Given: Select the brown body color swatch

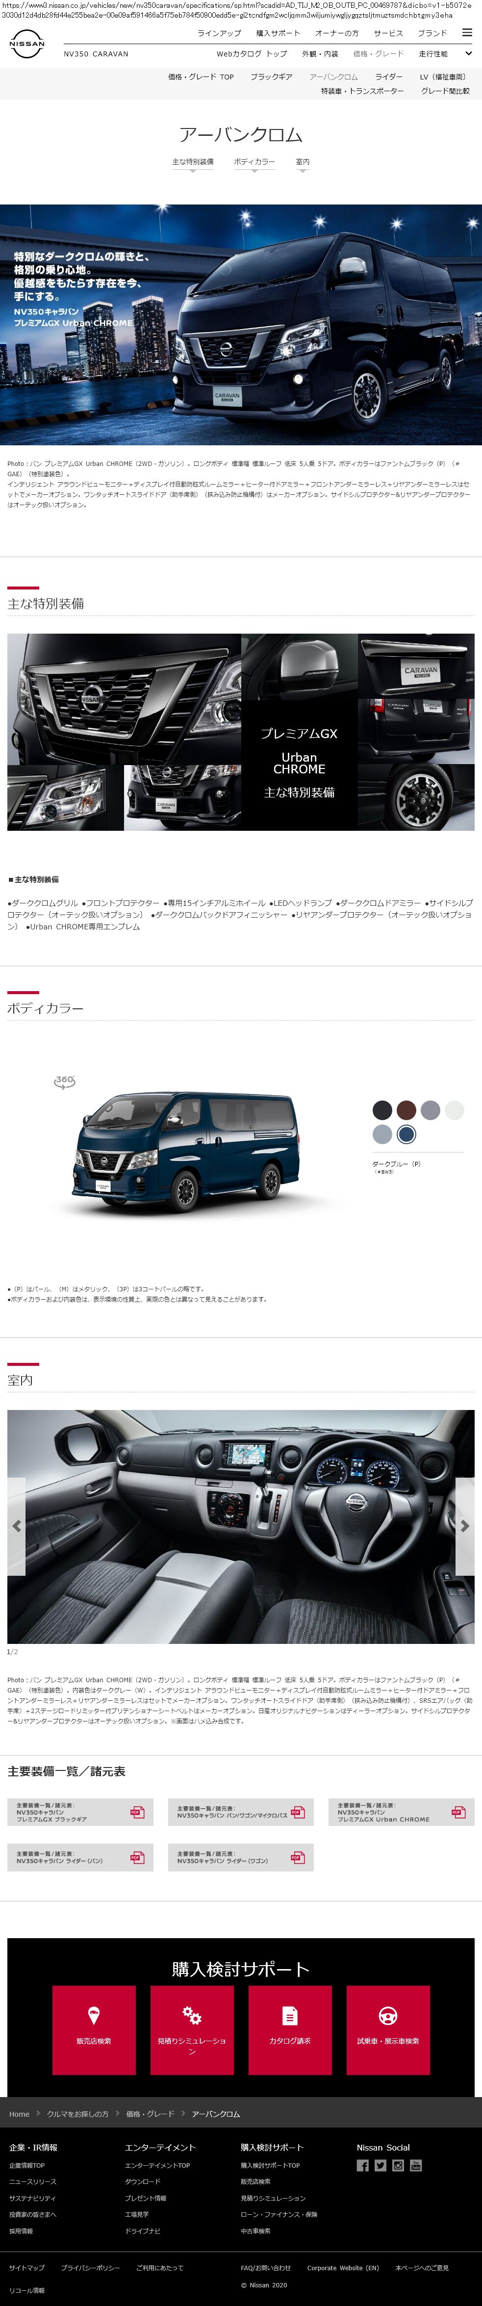Looking at the screenshot, I should pos(407,1110).
